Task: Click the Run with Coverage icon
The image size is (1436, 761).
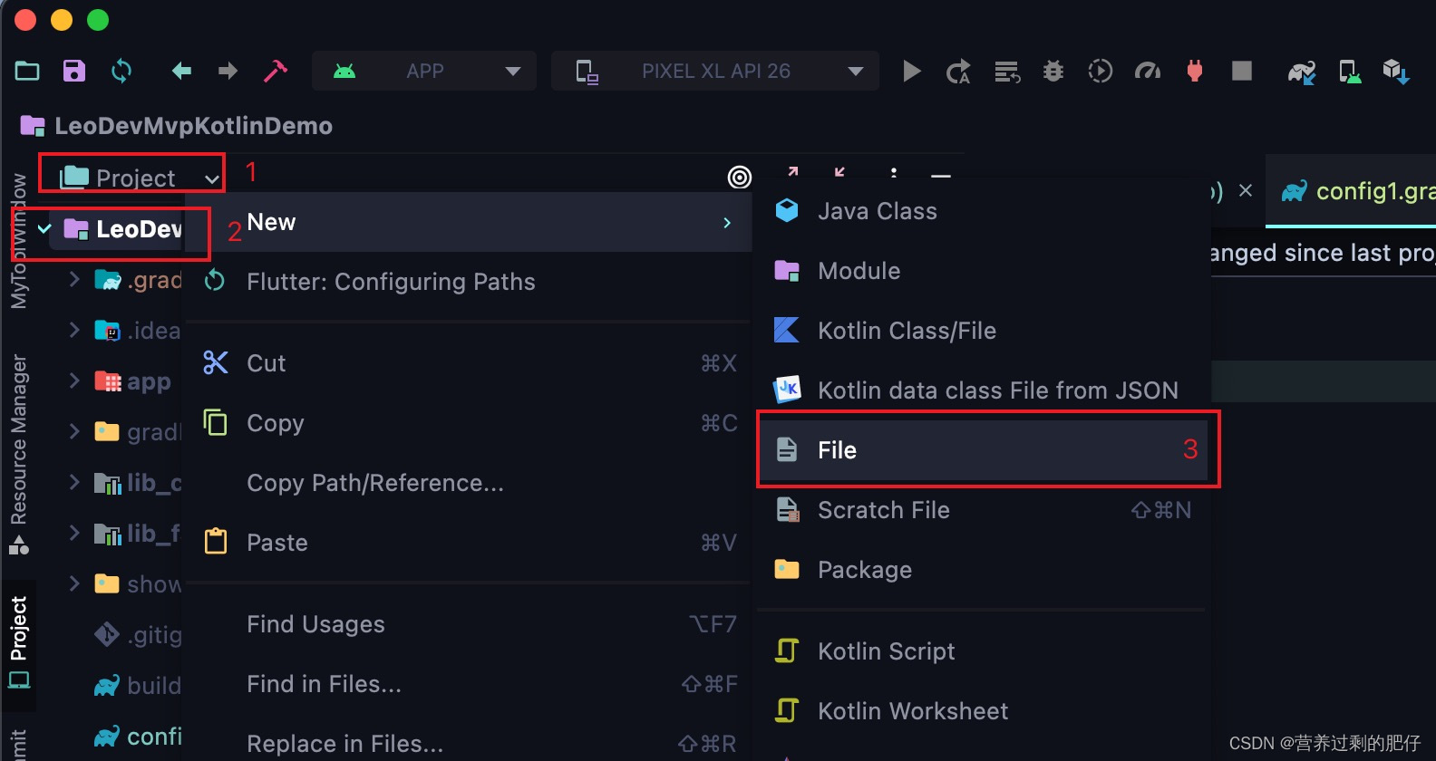Action: pos(1100,71)
